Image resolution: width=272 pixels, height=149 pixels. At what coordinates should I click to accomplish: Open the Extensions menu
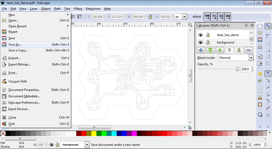(x=93, y=9)
